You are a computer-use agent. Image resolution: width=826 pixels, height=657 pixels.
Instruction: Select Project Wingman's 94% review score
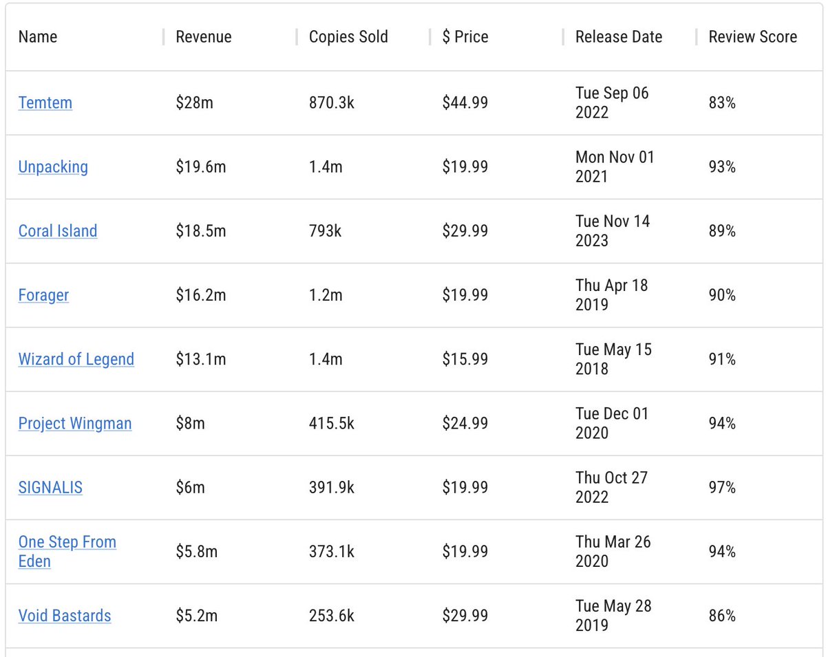[x=722, y=423]
